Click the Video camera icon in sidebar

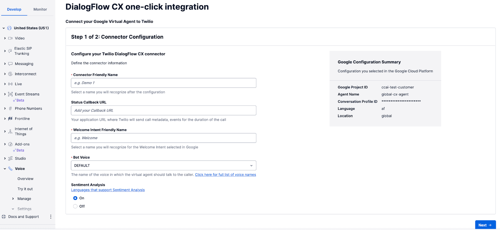point(10,38)
